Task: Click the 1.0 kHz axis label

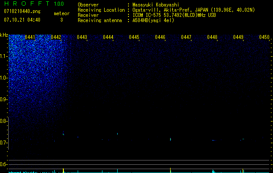Action: (4, 78)
